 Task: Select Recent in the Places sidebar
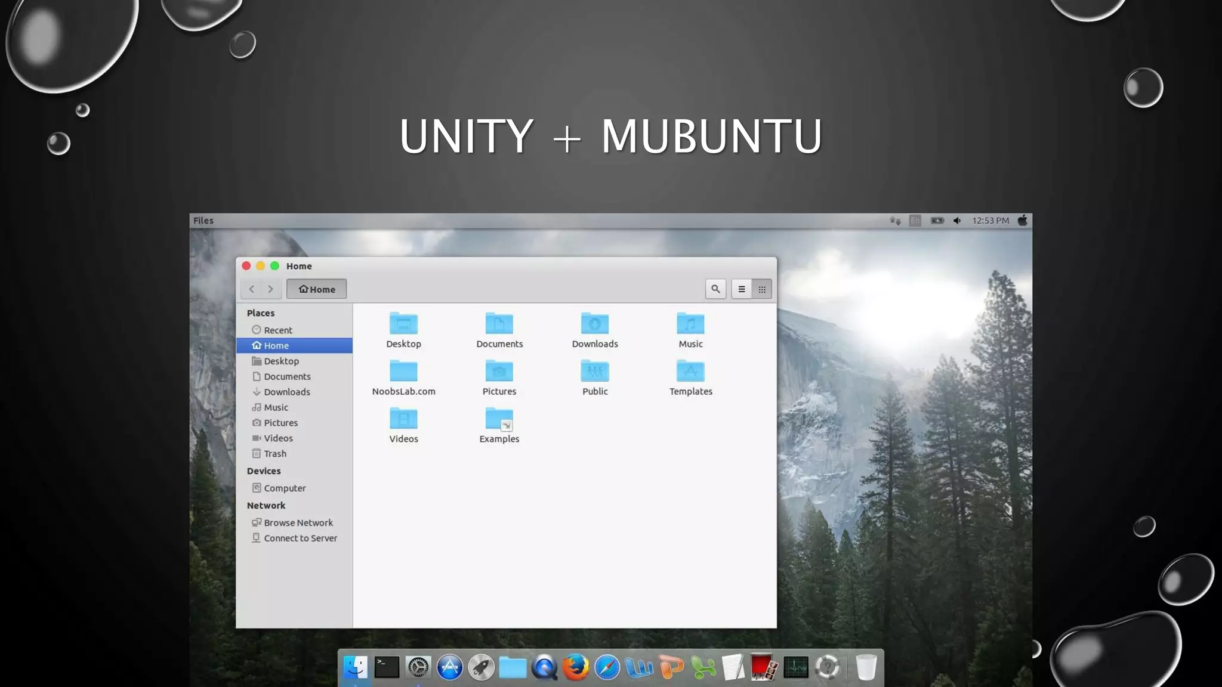294,330
